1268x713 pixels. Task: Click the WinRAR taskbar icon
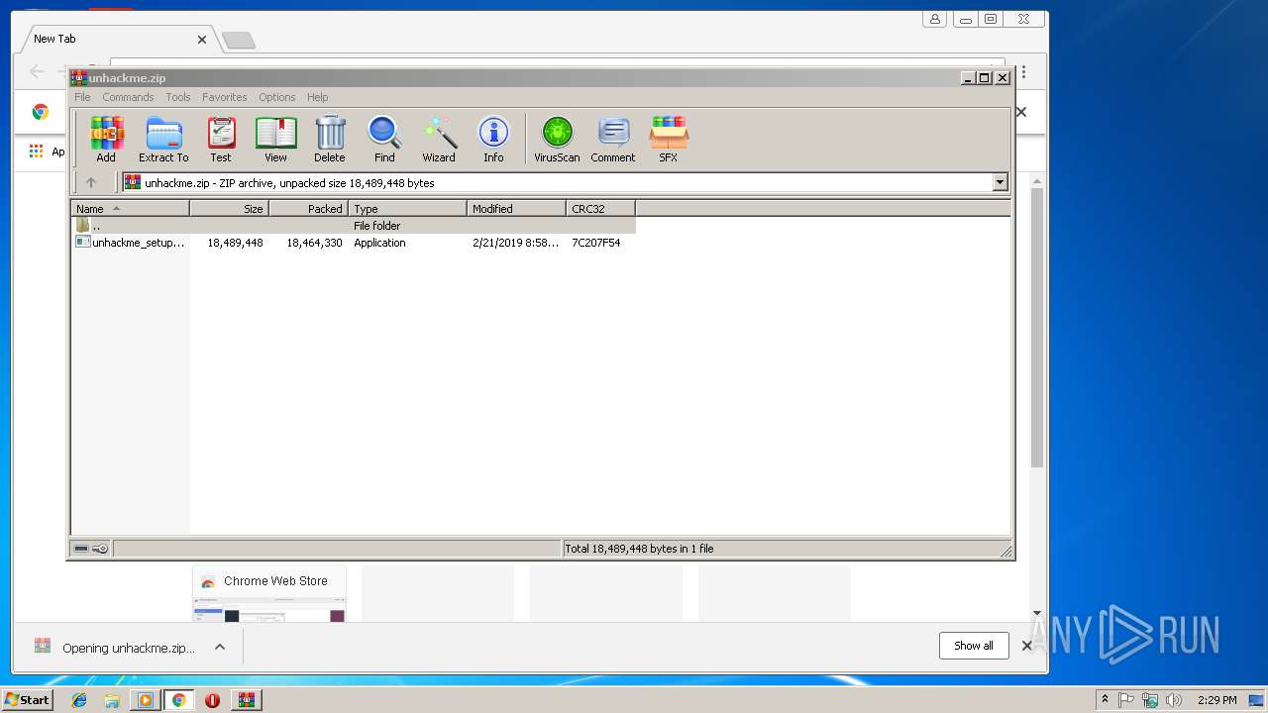pyautogui.click(x=246, y=700)
